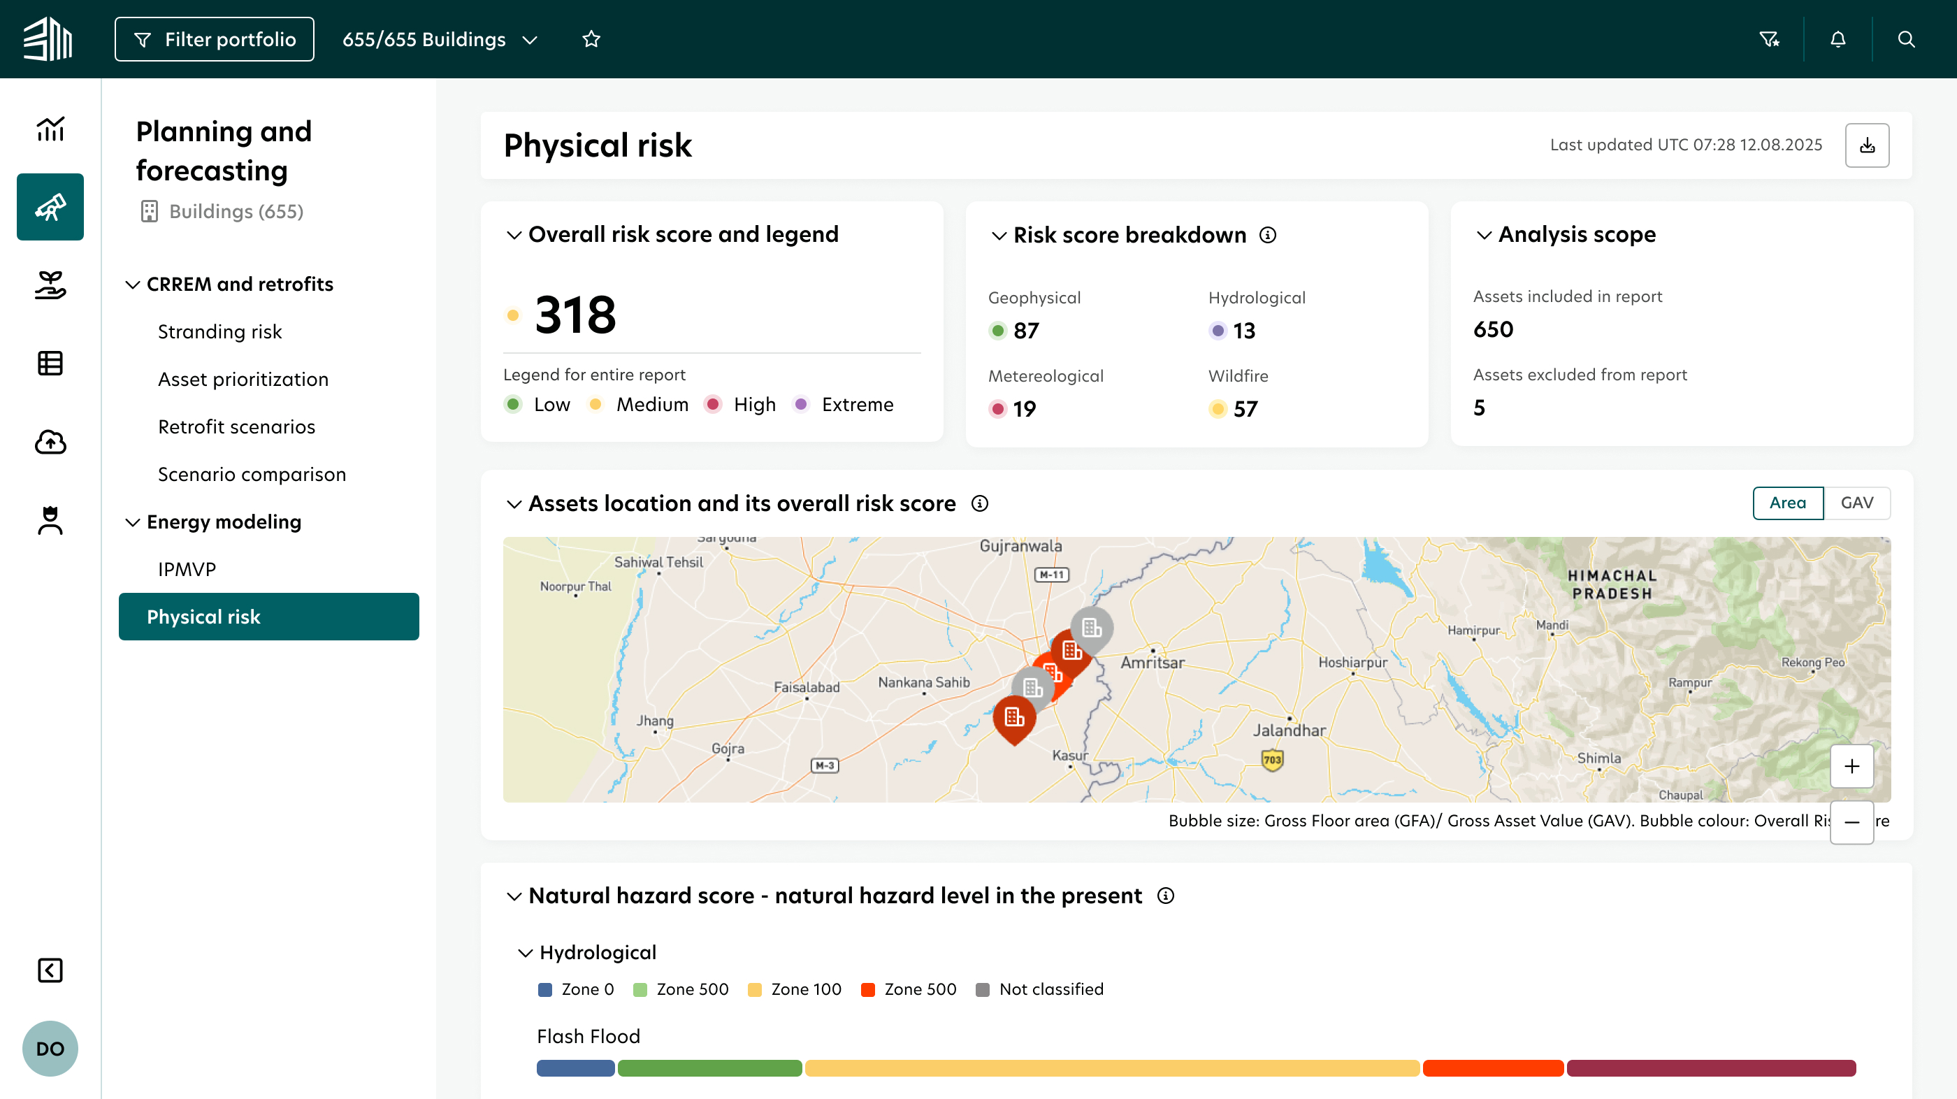
Task: Click the Hydrological score 13
Action: coord(1243,331)
